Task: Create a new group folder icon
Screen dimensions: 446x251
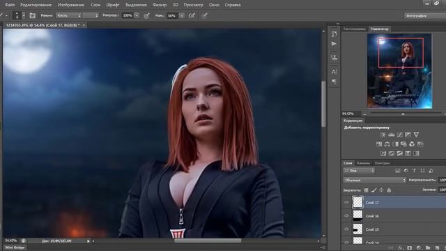Action: click(x=428, y=248)
